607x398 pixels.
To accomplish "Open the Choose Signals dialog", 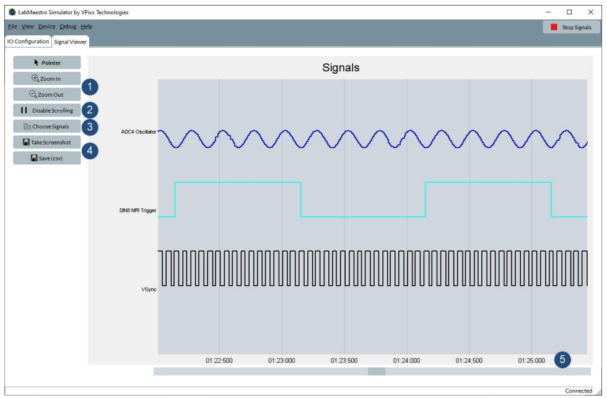I will [x=47, y=126].
